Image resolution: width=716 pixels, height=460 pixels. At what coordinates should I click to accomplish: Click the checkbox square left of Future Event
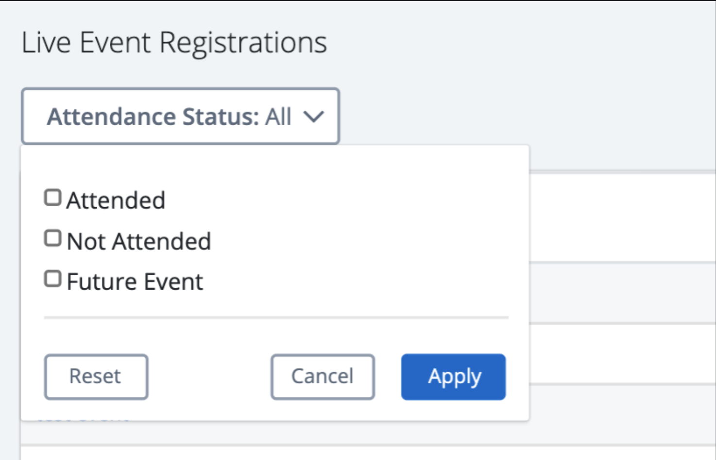(x=52, y=279)
